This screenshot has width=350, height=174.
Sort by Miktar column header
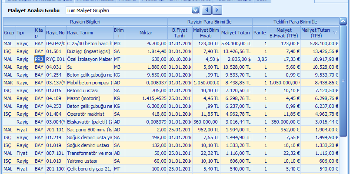[146, 33]
